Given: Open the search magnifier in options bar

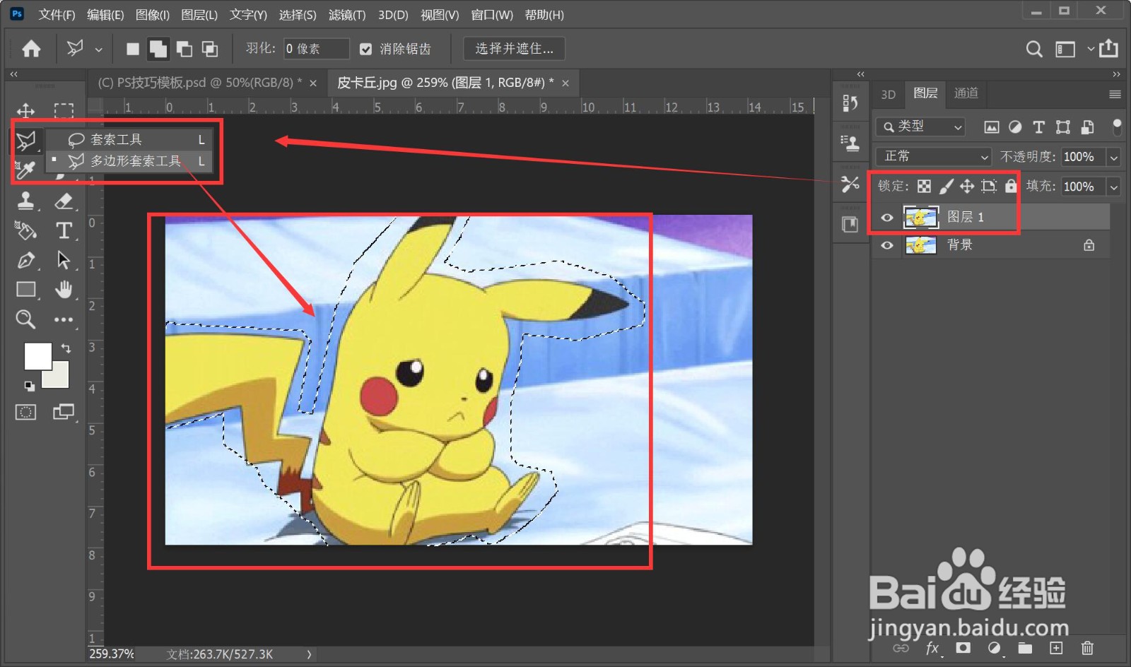Looking at the screenshot, I should pyautogui.click(x=1034, y=49).
